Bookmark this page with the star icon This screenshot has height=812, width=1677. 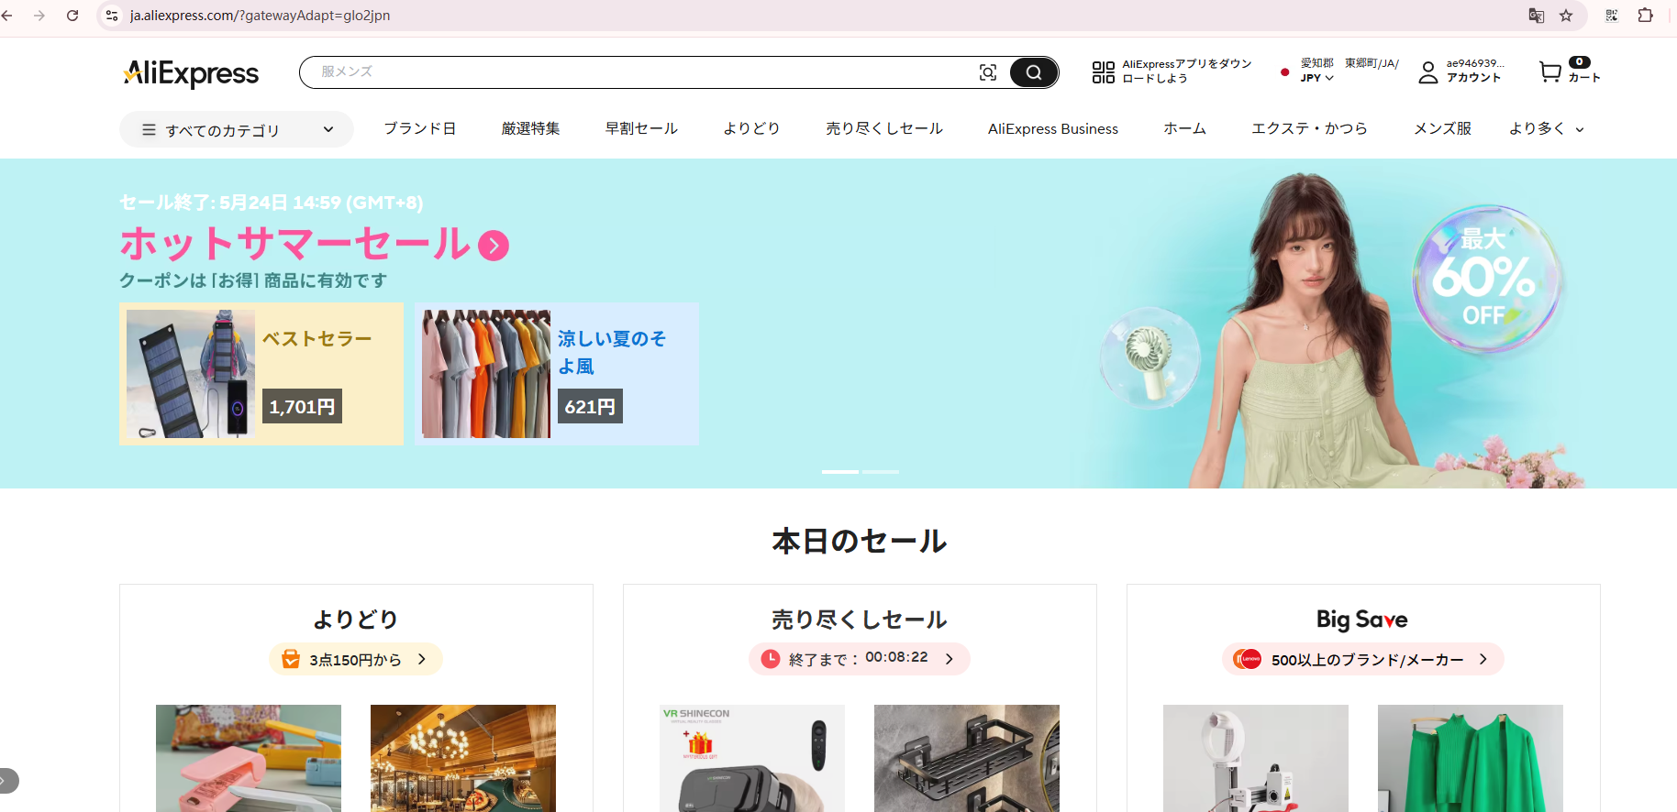1566,16
